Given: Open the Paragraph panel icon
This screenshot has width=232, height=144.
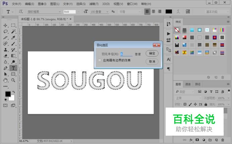Looking at the screenshot, I should click(x=169, y=69).
